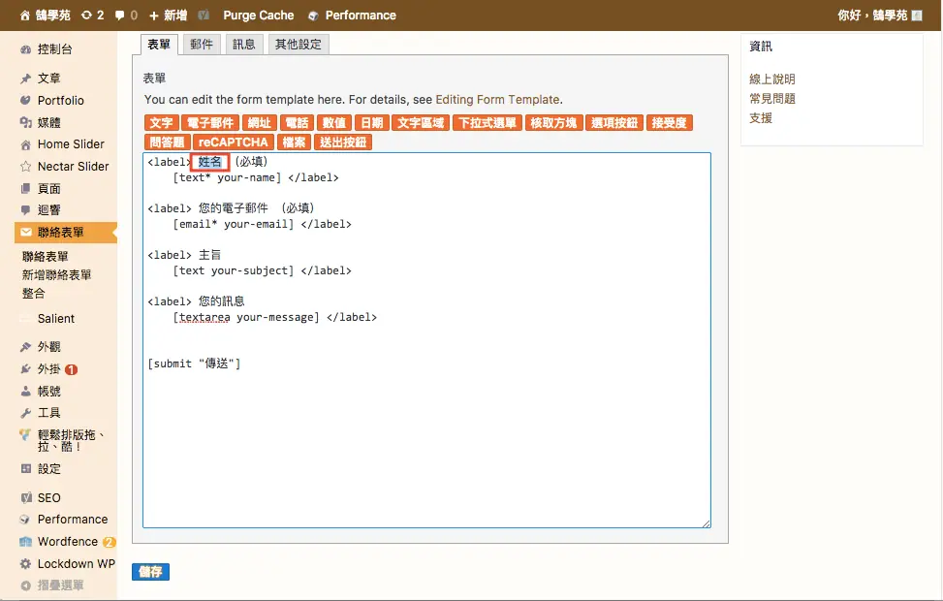Insert a 檔案 upload field tag

[x=294, y=142]
